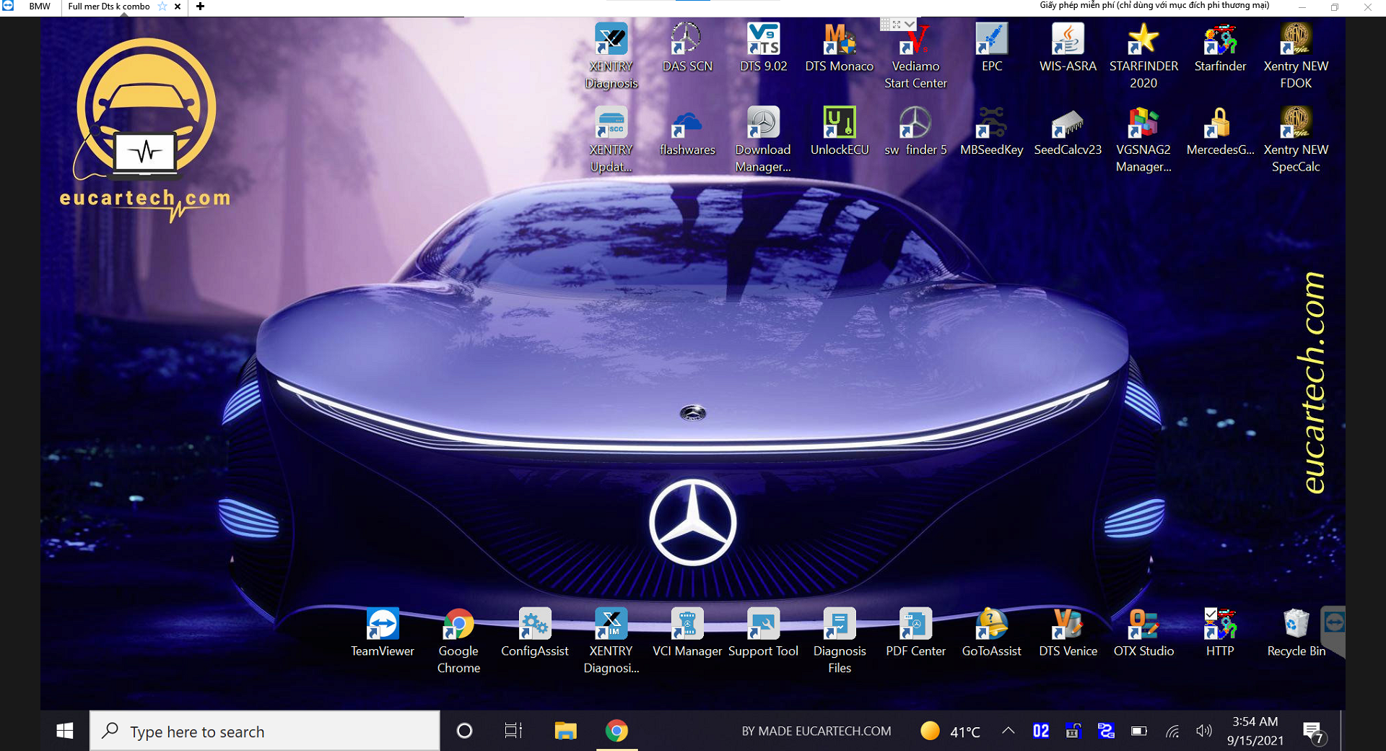Open Xentry NEW SpecCalc icon

pyautogui.click(x=1296, y=139)
